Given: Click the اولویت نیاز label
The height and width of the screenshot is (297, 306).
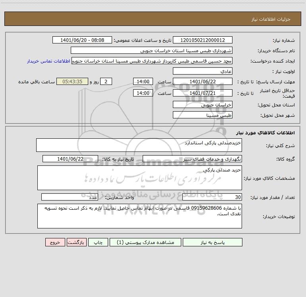Looking at the screenshot, I should 284,72.
